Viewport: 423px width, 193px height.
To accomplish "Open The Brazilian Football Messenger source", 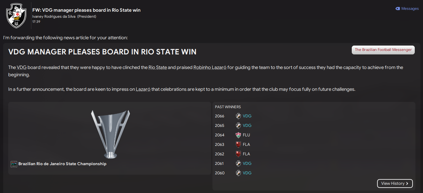I will 383,50.
